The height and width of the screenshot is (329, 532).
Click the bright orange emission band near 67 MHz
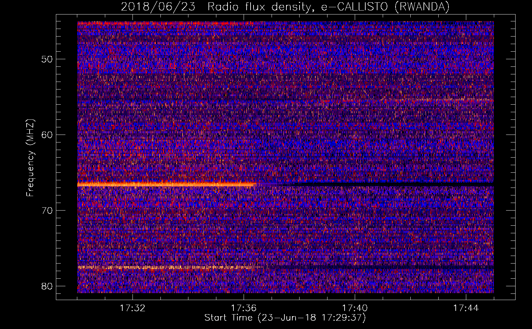click(x=167, y=185)
